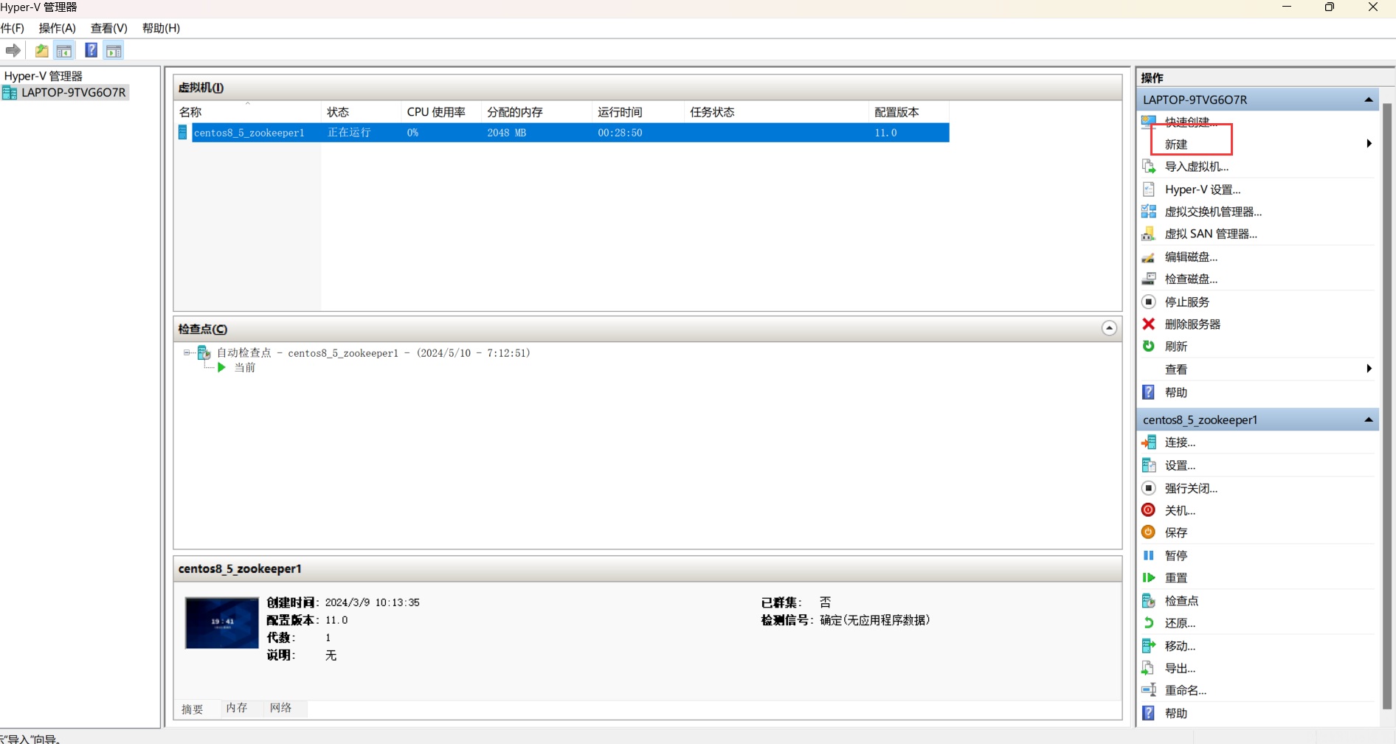Click the 检查磁盘 icon
Screen dimensions: 1396x744
[1149, 279]
